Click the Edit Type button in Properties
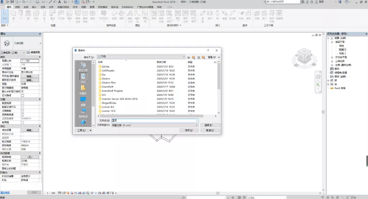Viewport: 368px width, 199px height. click(x=33, y=52)
